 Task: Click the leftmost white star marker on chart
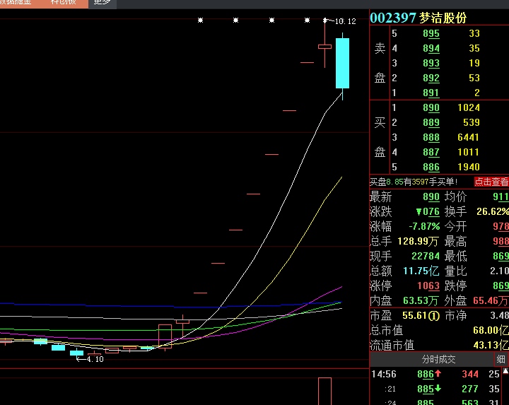[200, 20]
